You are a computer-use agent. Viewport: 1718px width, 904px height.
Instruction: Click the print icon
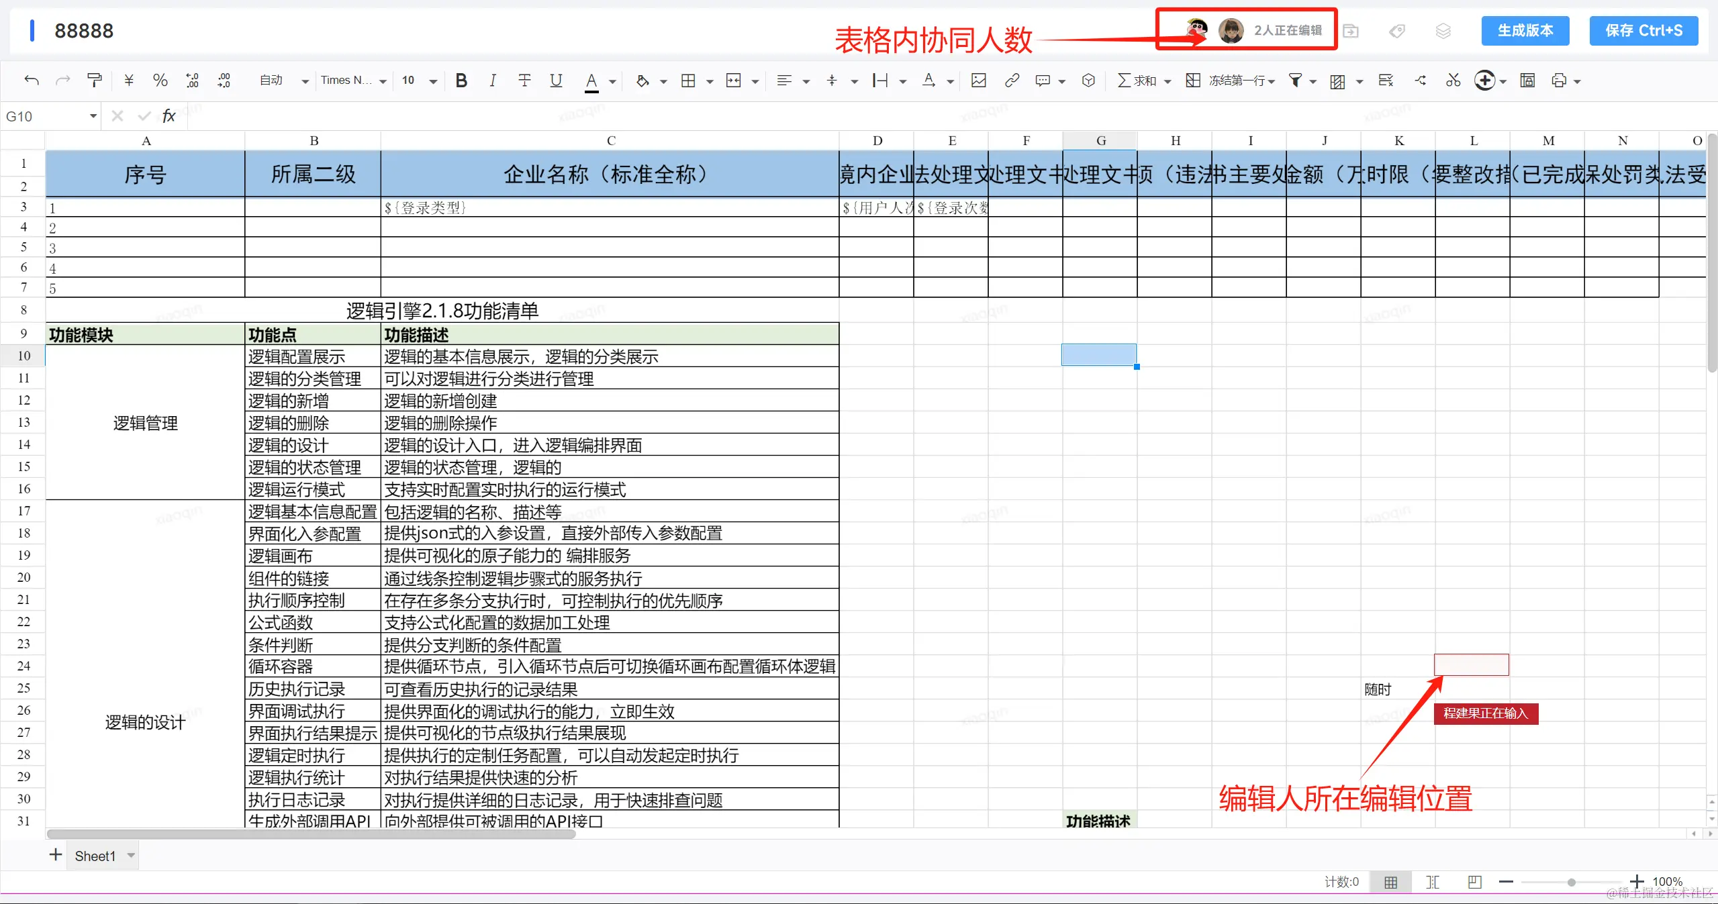click(x=1559, y=81)
